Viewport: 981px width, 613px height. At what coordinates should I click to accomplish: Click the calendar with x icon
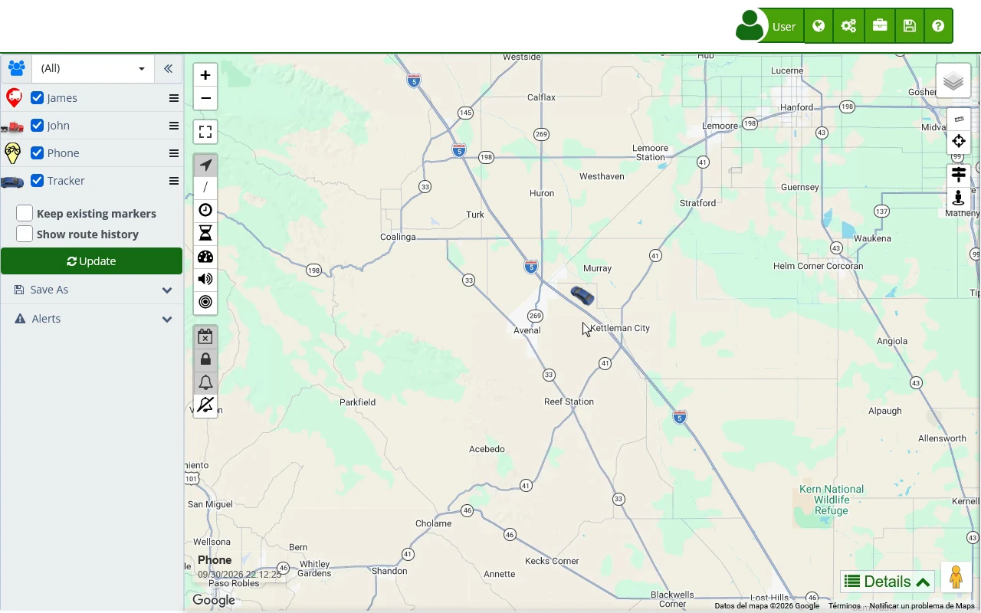[205, 337]
